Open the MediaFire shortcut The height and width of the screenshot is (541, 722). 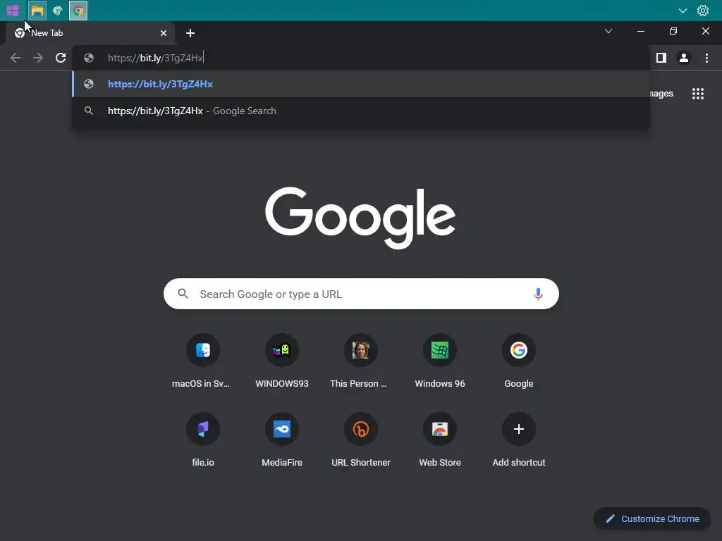coord(282,441)
